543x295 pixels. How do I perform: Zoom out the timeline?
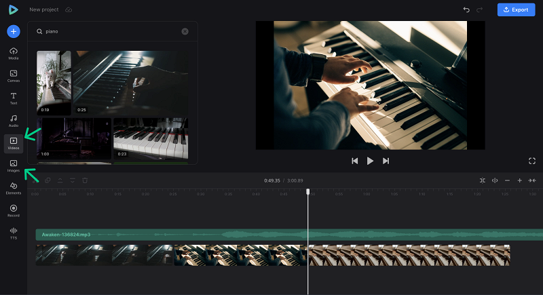coord(507,180)
